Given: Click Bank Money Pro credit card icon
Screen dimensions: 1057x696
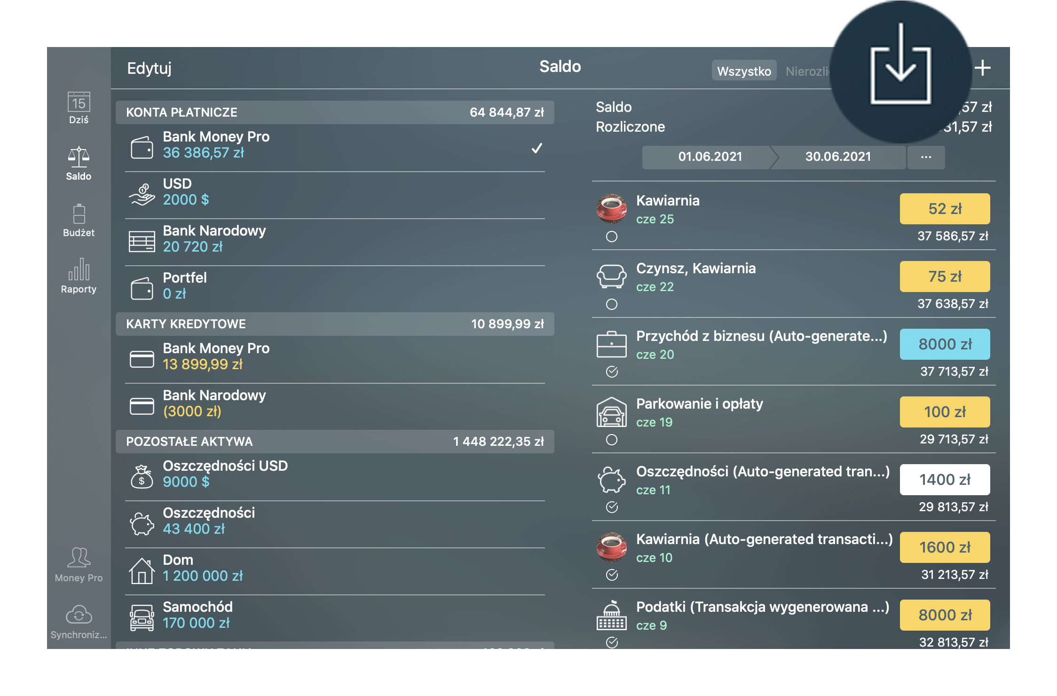Looking at the screenshot, I should (142, 359).
